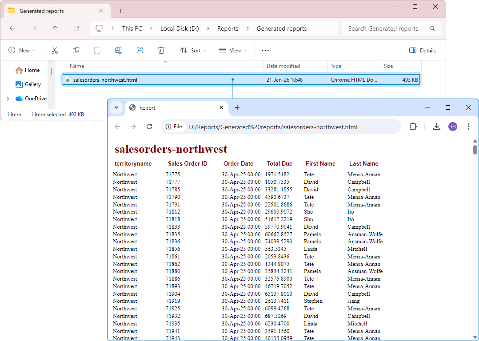Click the Paste clipboard icon in File Explorer
This screenshot has height=341, width=479.
pyautogui.click(x=97, y=50)
